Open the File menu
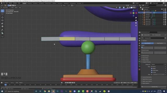The height and width of the screenshot is (93, 167). (x=4, y=3)
